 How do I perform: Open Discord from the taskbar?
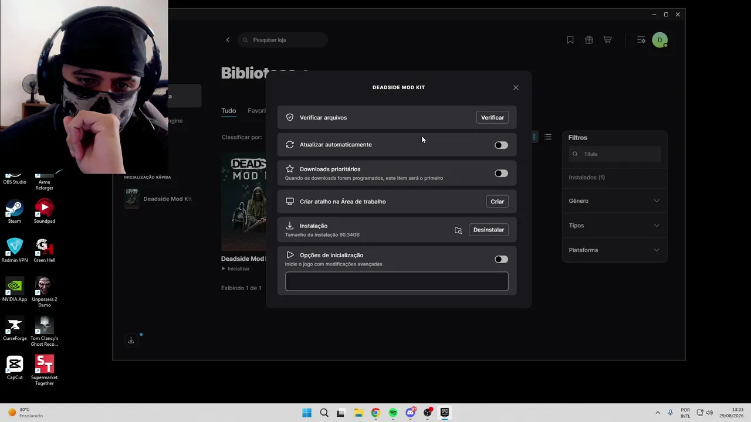[410, 413]
